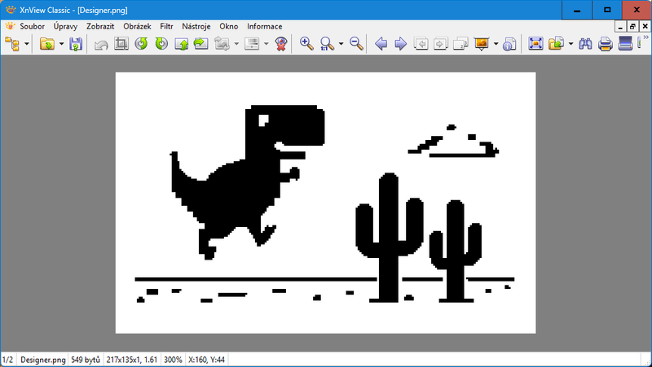Click the horizontal flip icon with the curved arrow
Viewport: 652px width, 367px height.
[x=200, y=44]
